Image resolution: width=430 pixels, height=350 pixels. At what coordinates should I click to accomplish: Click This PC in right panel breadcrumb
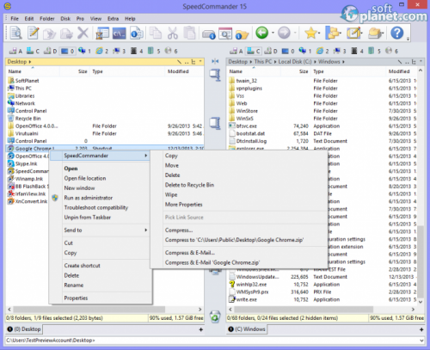(x=263, y=62)
